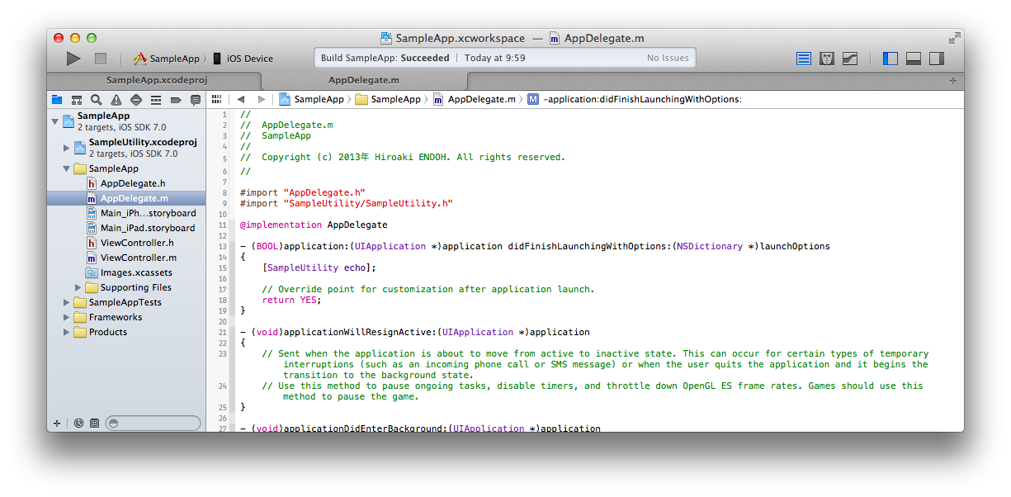Viewport: 1011px width, 497px height.
Task: Open the iOS Device destination dropdown
Action: (x=243, y=59)
